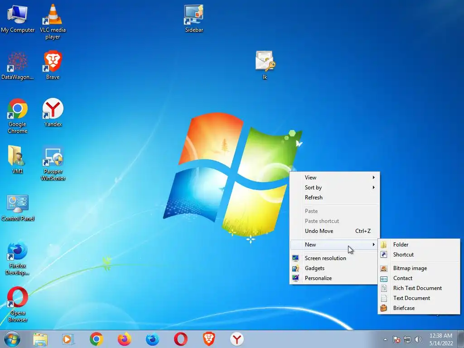Expand the Sort by submenu

pyautogui.click(x=335, y=188)
